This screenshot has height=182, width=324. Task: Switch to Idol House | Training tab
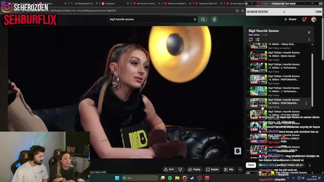click(x=146, y=4)
